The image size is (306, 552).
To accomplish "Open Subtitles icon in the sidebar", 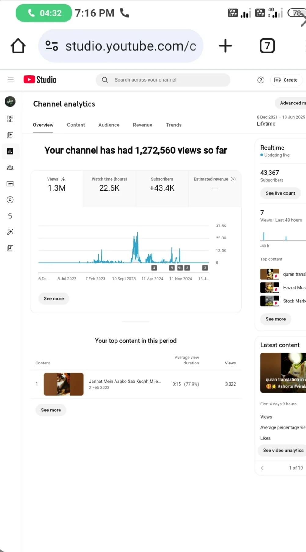I will pyautogui.click(x=10, y=184).
